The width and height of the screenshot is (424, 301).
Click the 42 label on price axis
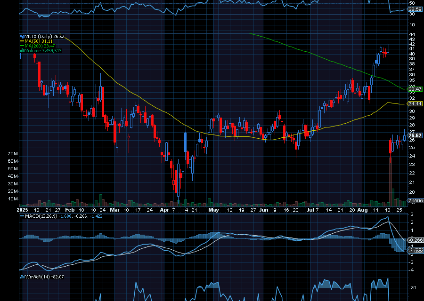[412, 44]
